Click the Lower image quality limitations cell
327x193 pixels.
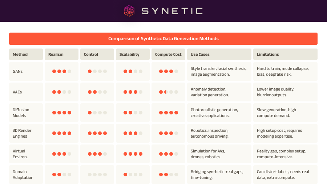point(285,92)
